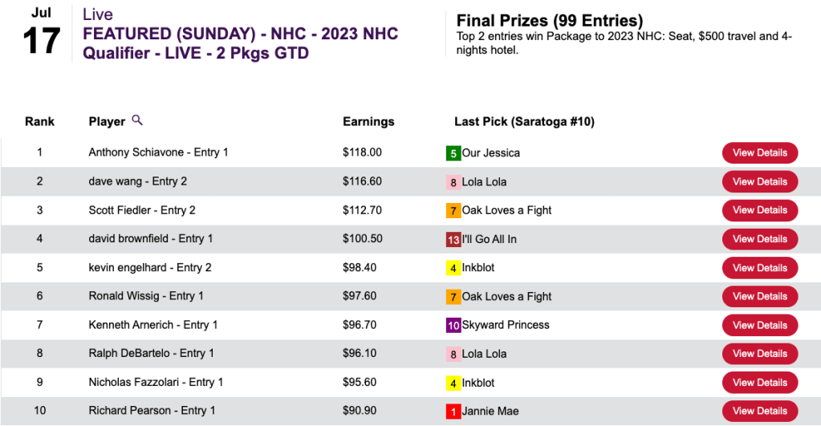The image size is (821, 426).
Task: Open details for Ronald Wissig's entry
Action: tap(759, 296)
